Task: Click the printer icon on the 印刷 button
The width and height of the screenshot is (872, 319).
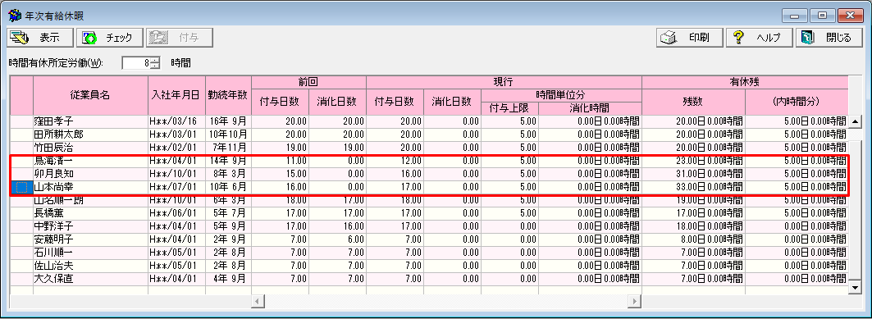Action: (668, 38)
